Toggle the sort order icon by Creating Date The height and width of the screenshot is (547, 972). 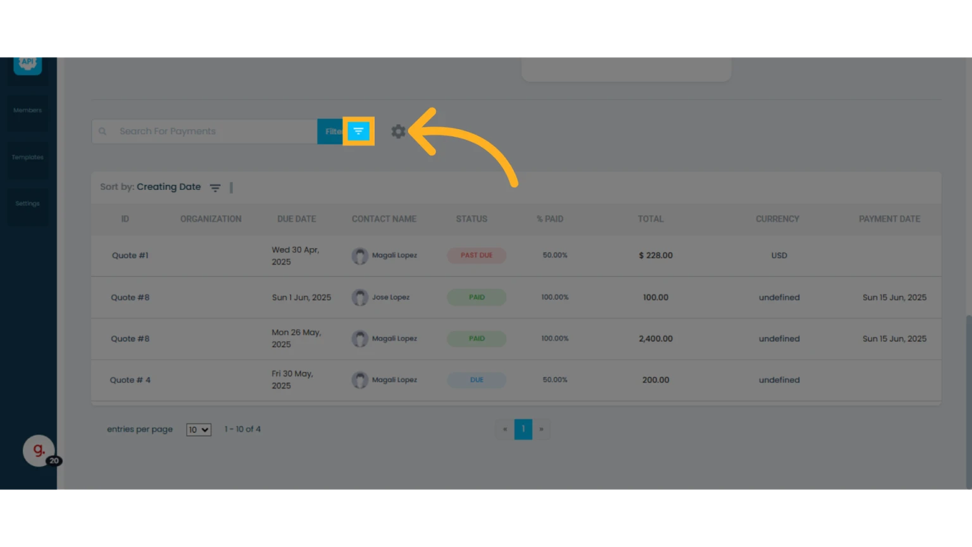click(215, 187)
